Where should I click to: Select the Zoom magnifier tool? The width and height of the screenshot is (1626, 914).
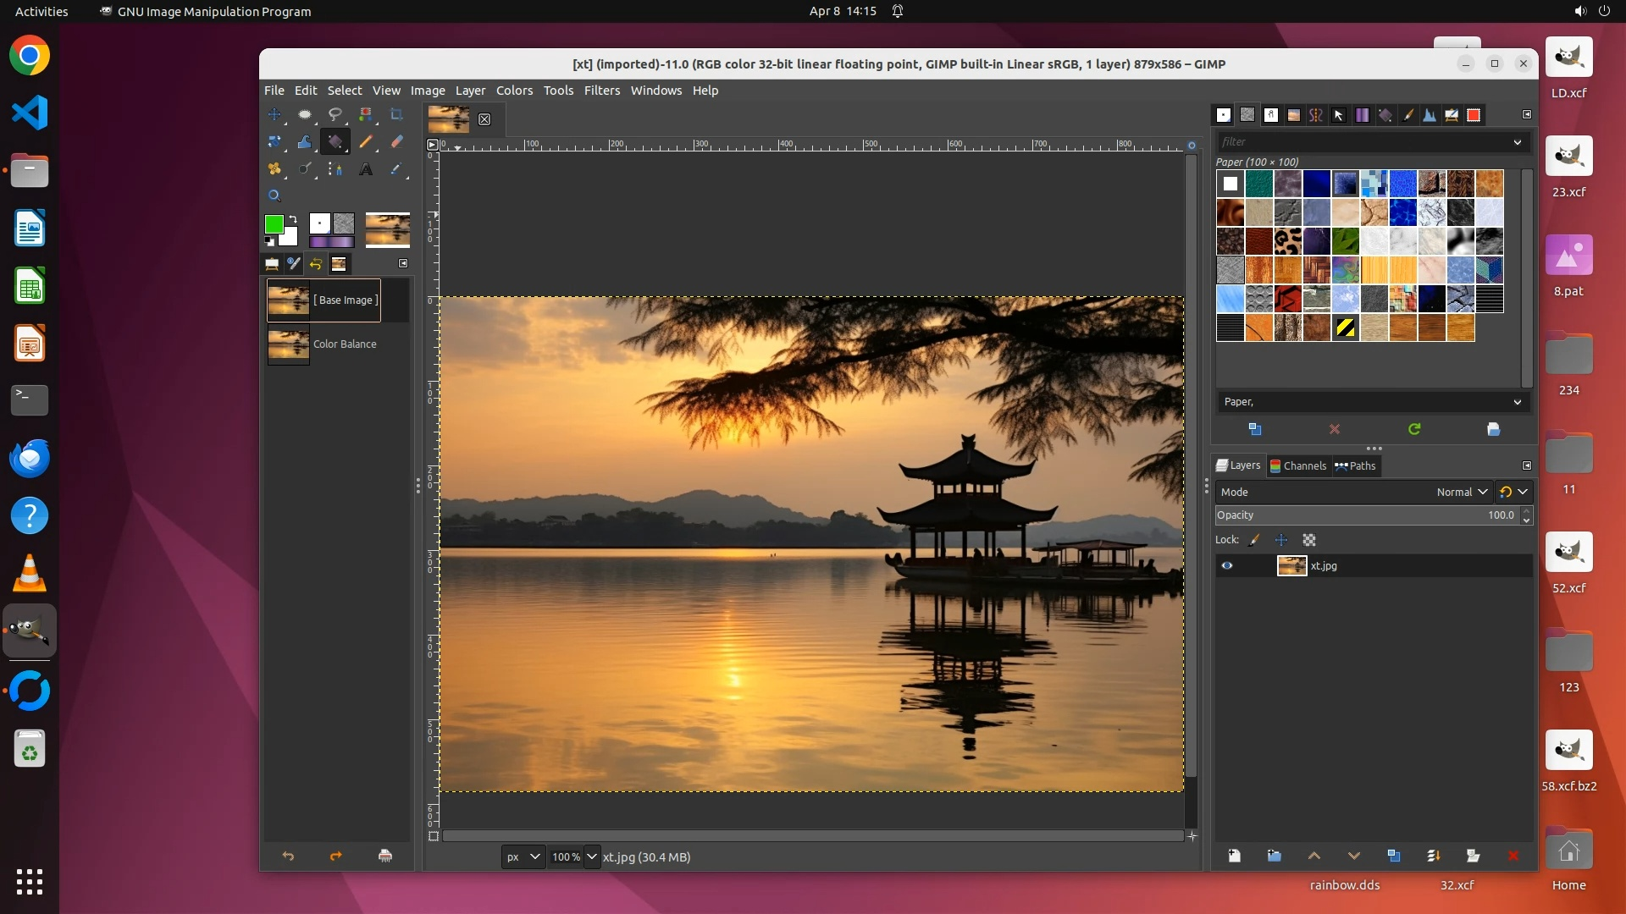tap(274, 195)
